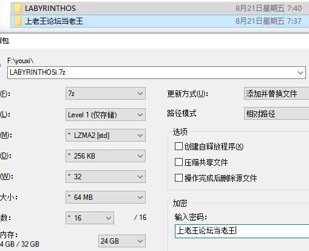Click into the 输入密码 password field

242,231
